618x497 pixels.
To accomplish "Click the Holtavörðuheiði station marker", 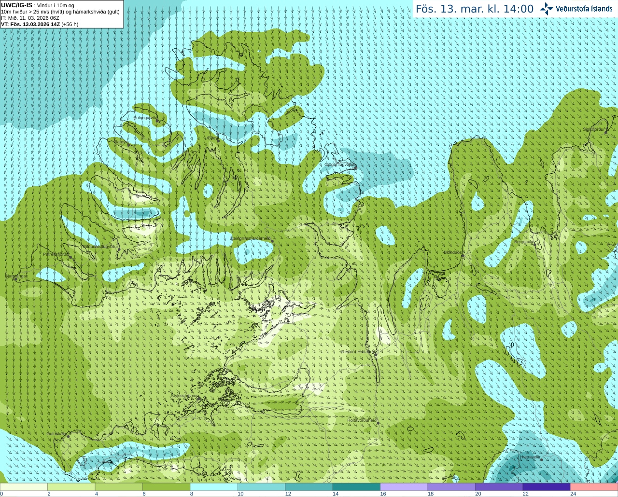I will [378, 423].
